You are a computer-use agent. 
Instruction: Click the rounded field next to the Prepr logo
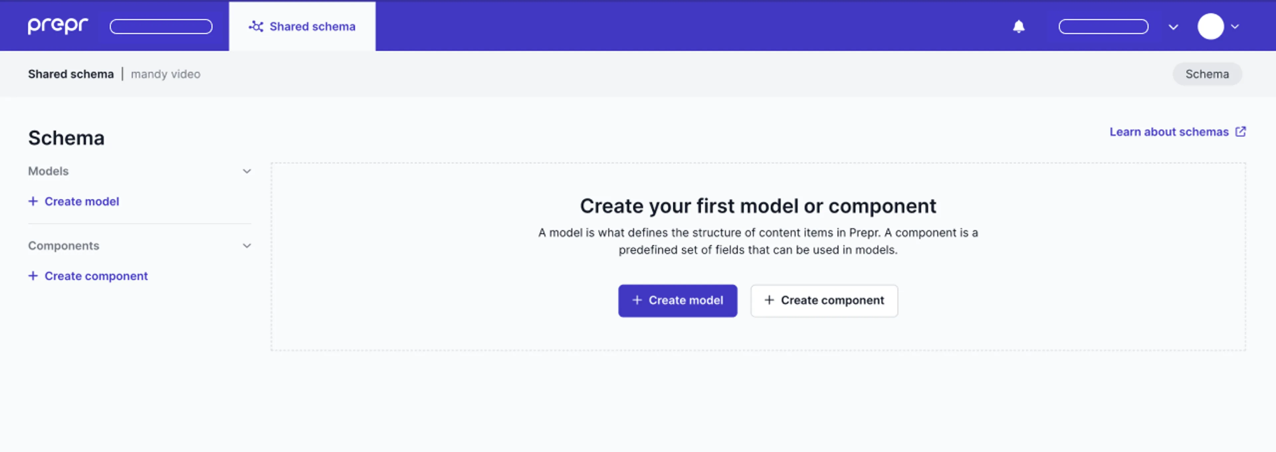coord(161,27)
